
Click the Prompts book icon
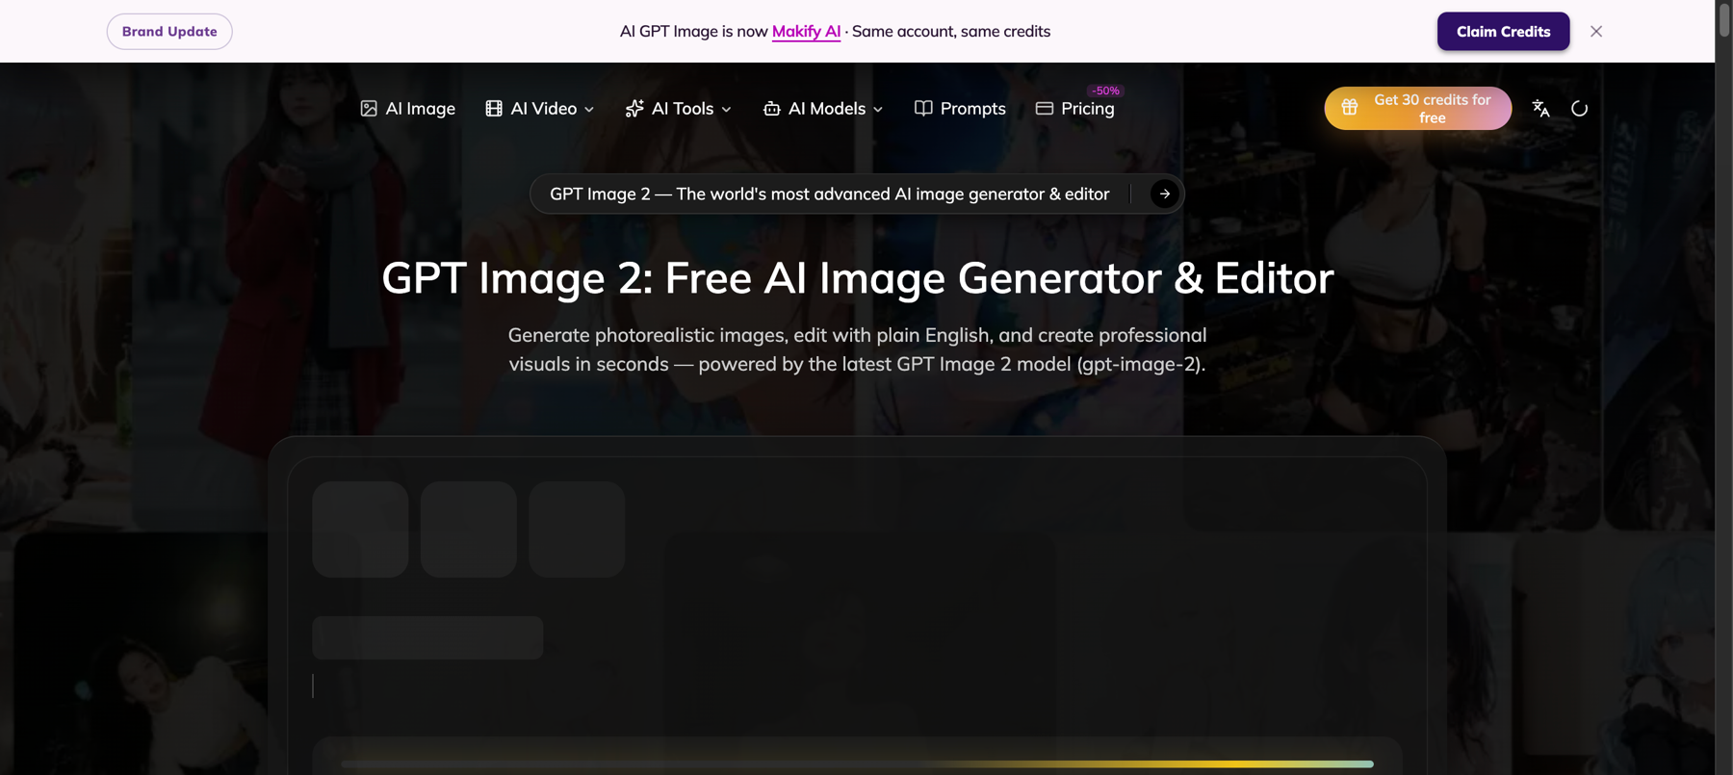pyautogui.click(x=923, y=109)
